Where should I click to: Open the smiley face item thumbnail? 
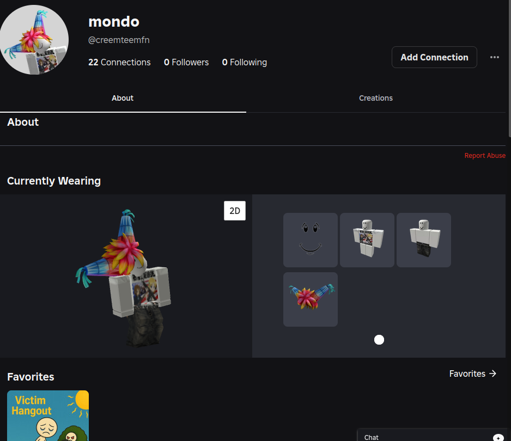tap(311, 240)
